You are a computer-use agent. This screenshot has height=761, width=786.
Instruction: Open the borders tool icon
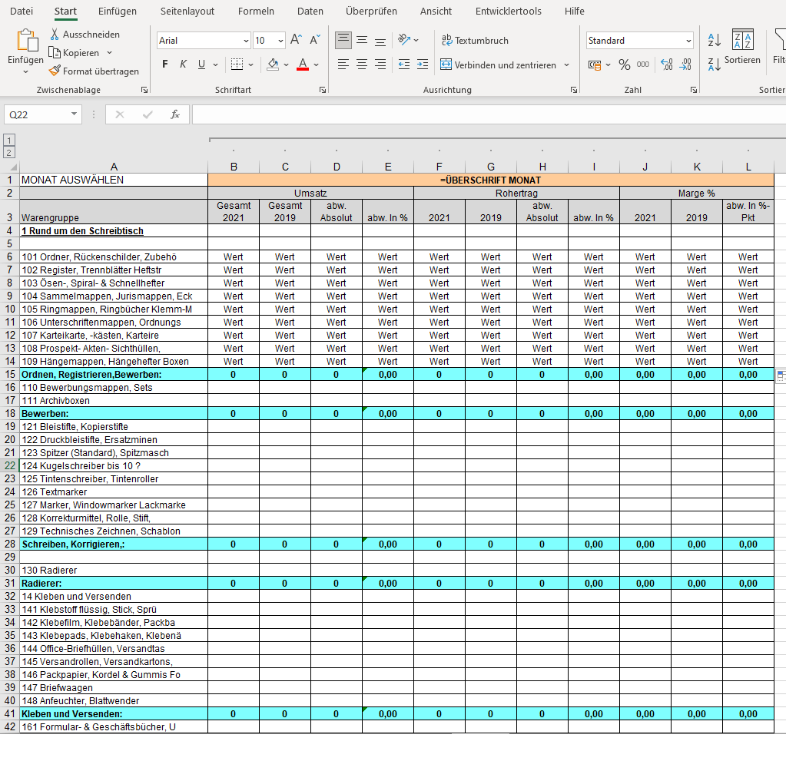pos(237,65)
